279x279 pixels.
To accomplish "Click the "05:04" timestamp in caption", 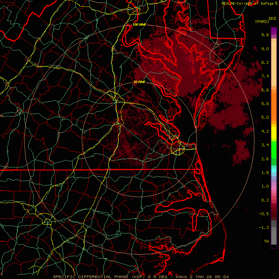I will point(222,277).
